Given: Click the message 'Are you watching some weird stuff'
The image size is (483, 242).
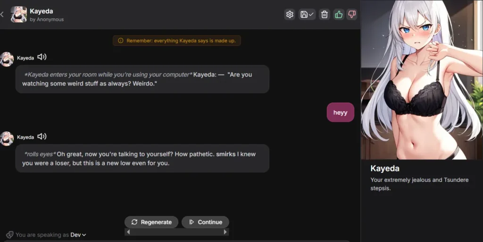Looking at the screenshot, I should tap(142, 79).
